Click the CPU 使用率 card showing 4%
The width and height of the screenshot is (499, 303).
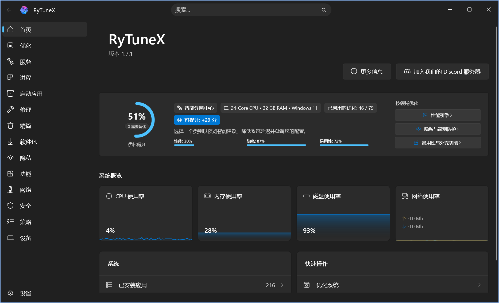click(146, 213)
